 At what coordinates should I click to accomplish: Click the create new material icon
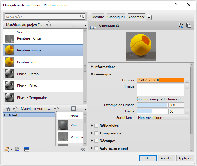(17, 149)
